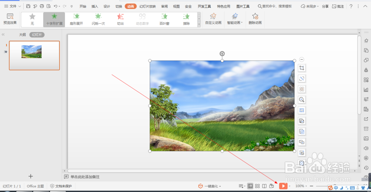Apply the 扇形展开 animation
The image size is (371, 192).
pos(76,19)
